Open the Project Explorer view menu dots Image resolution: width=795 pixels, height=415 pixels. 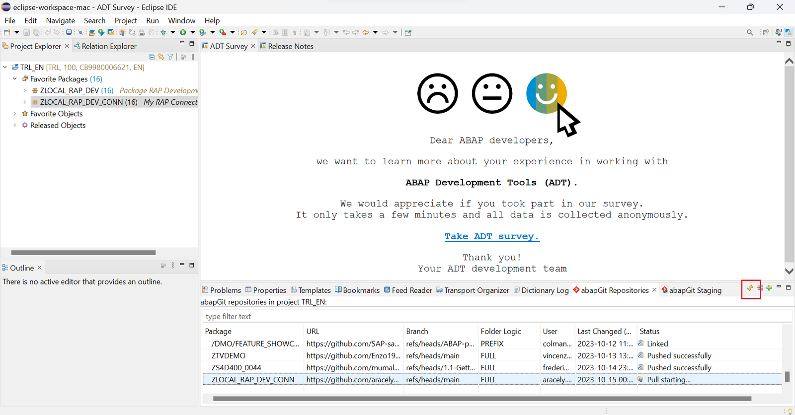193,57
